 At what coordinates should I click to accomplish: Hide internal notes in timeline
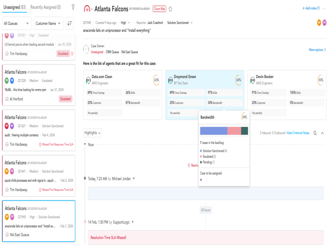coord(298,133)
